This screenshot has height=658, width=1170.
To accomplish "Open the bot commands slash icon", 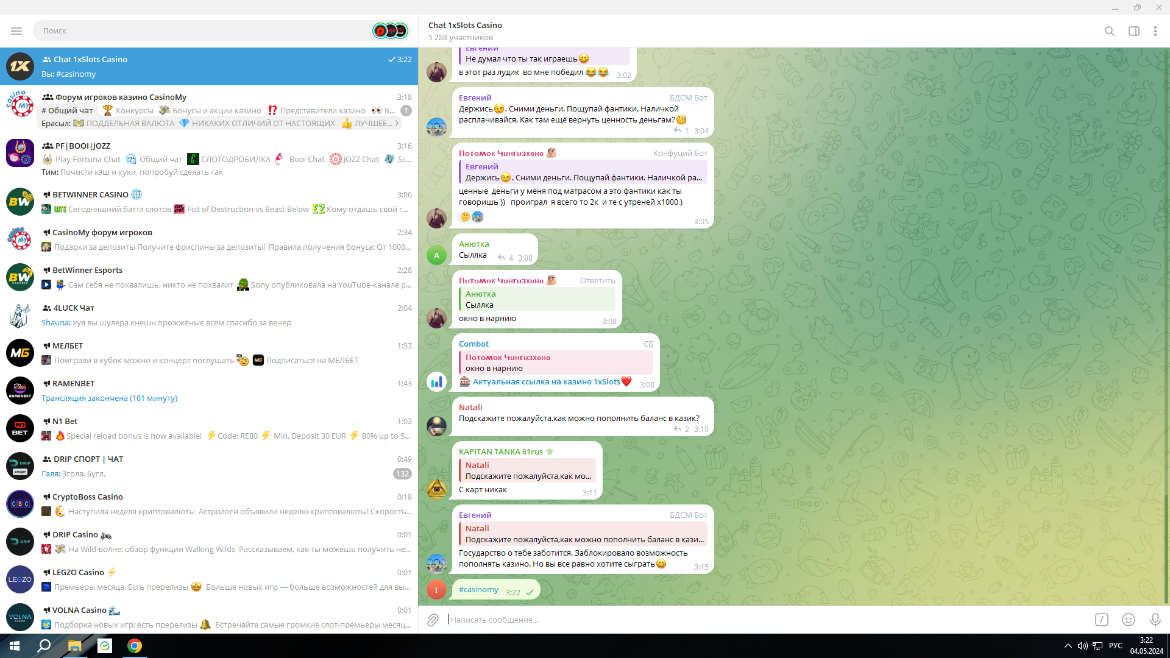I will (x=1101, y=620).
